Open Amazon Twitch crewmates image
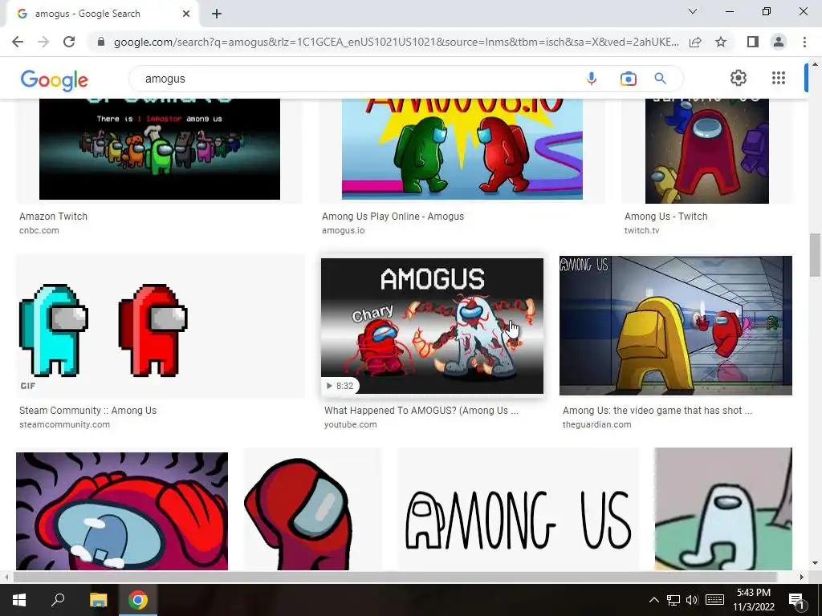The width and height of the screenshot is (822, 616). tap(160, 149)
